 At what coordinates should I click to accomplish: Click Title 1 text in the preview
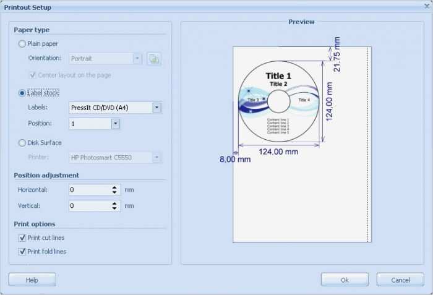tap(278, 76)
